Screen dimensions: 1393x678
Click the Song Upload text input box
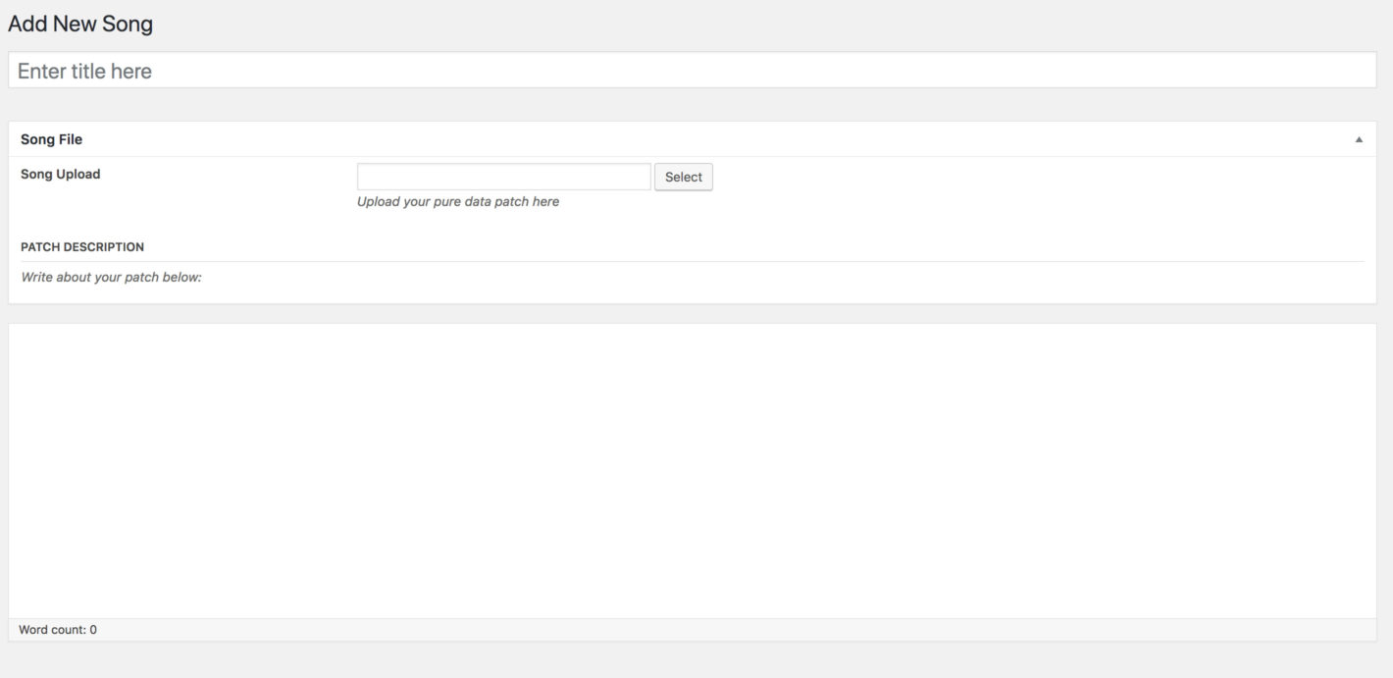coord(503,177)
